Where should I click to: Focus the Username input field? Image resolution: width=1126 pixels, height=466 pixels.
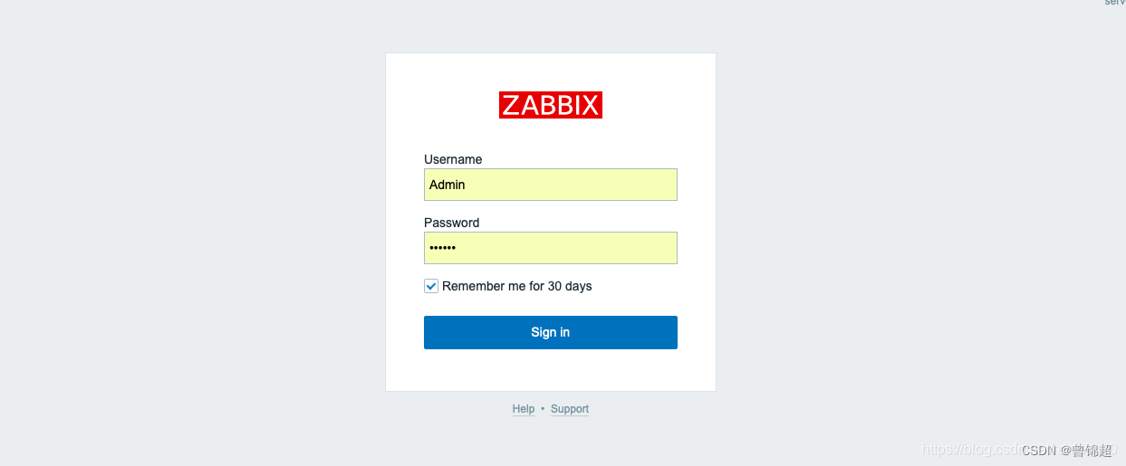coord(551,185)
